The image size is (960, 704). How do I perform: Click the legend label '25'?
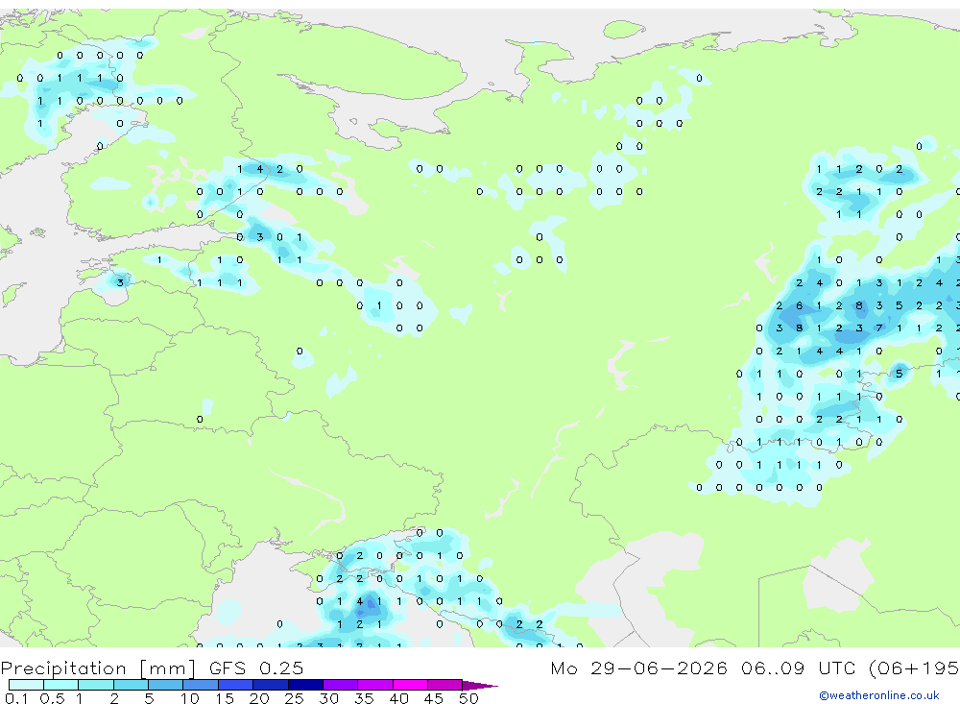pos(294,698)
